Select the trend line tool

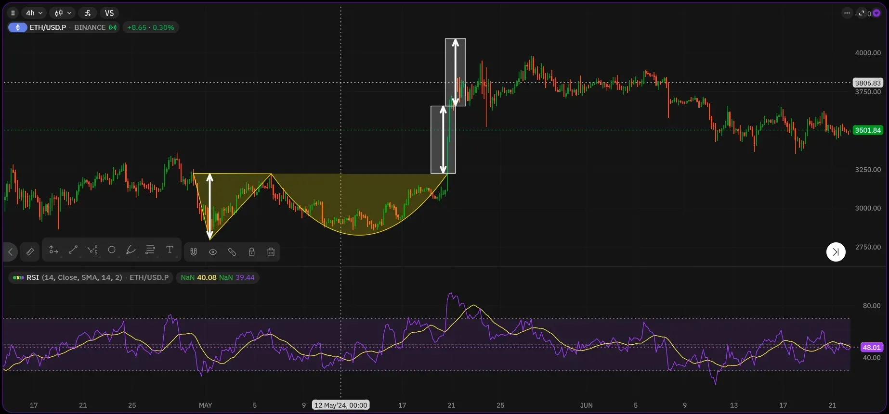coord(73,250)
